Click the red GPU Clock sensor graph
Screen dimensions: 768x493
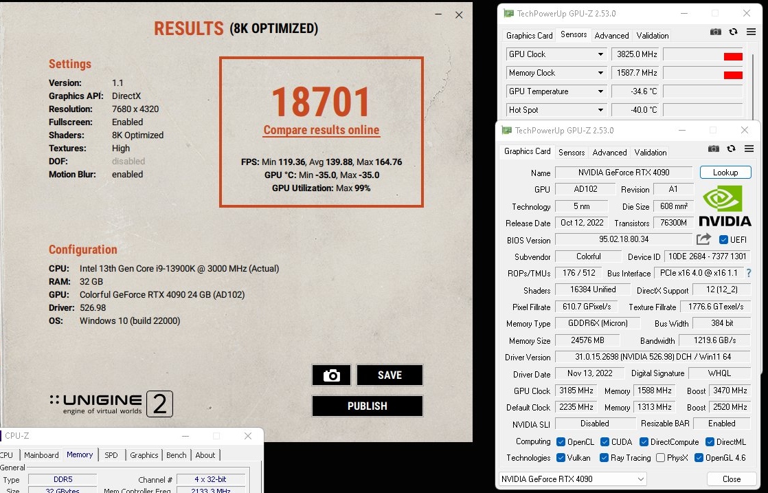point(732,56)
